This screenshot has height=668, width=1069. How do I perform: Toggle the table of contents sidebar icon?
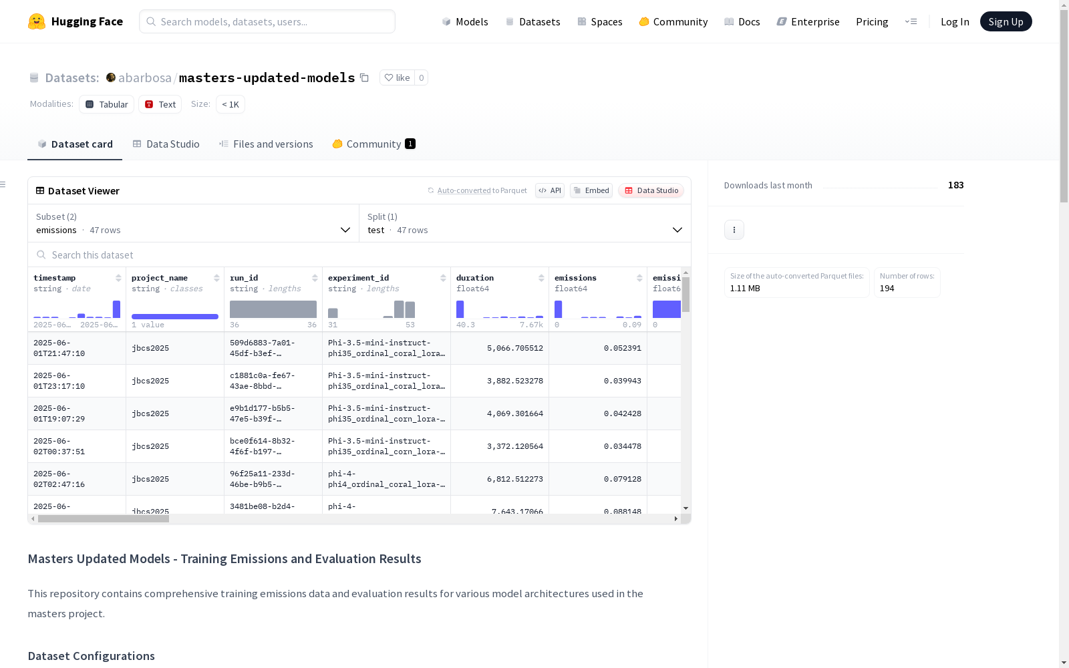(3, 184)
